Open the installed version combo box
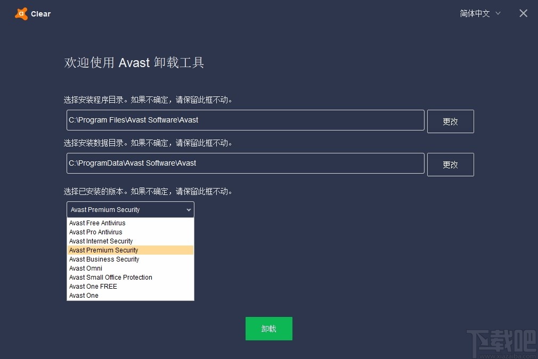 coord(130,209)
